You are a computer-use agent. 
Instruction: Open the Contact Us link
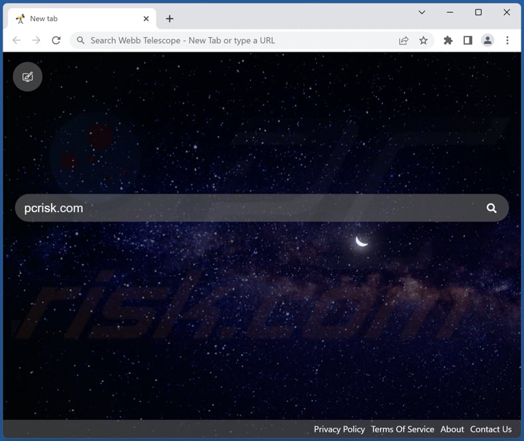(x=491, y=429)
